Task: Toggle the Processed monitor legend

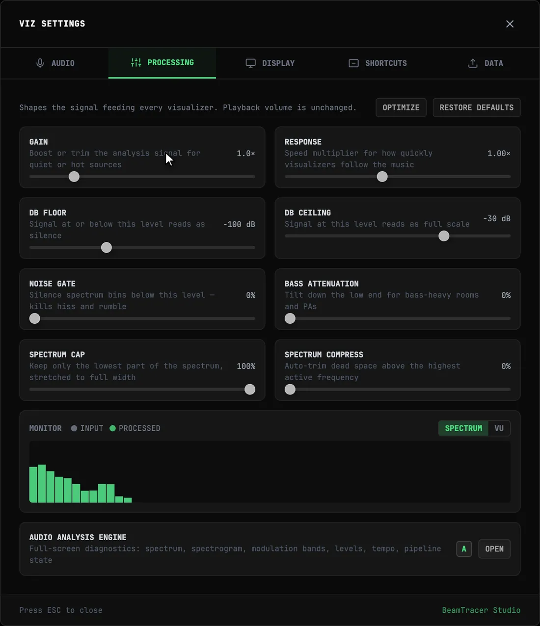Action: click(135, 428)
